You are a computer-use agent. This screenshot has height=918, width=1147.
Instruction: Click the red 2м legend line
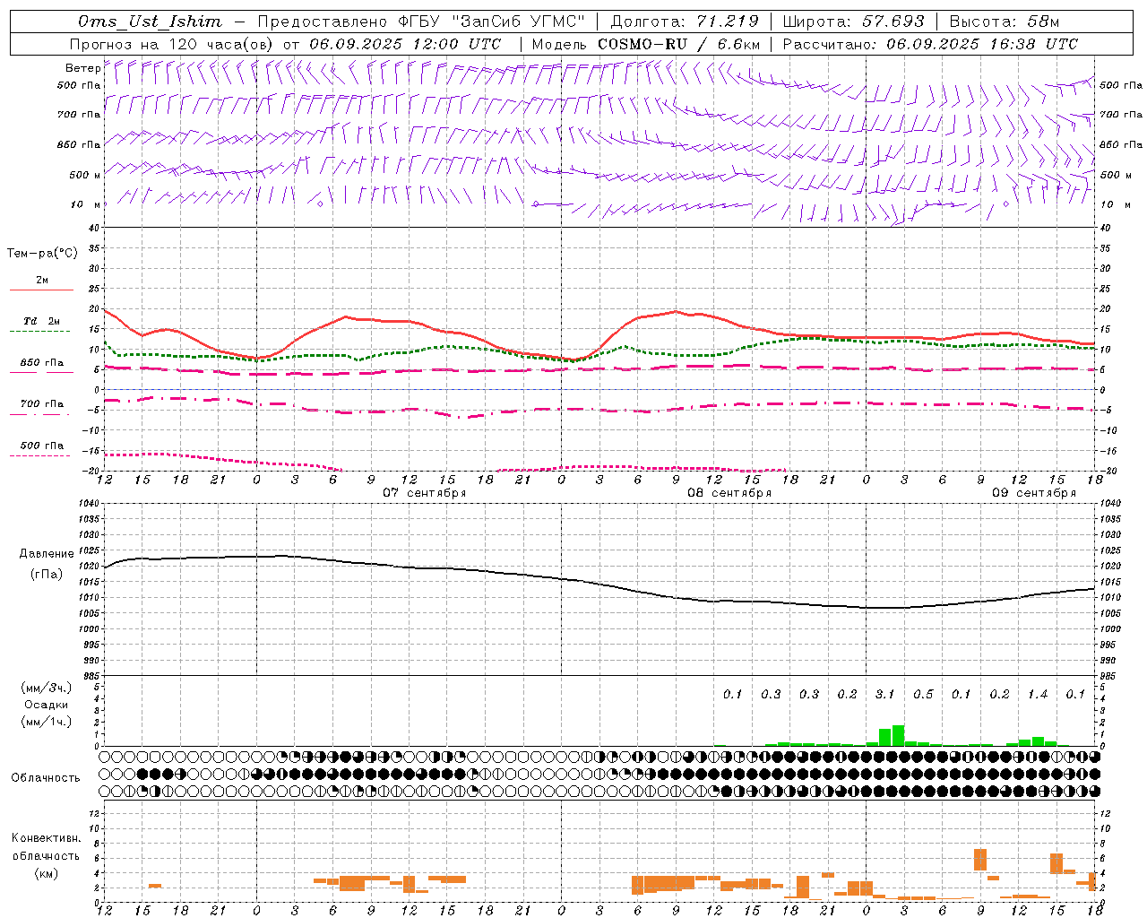pos(41,290)
